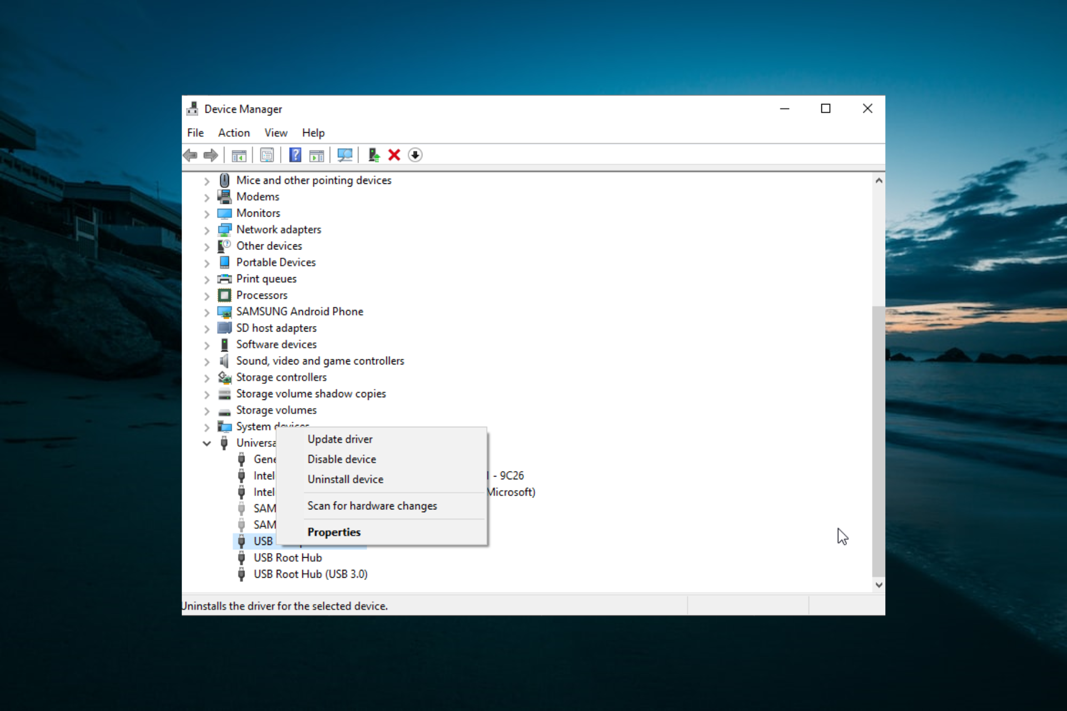The height and width of the screenshot is (711, 1067).
Task: Open the View menu
Action: [x=276, y=133]
